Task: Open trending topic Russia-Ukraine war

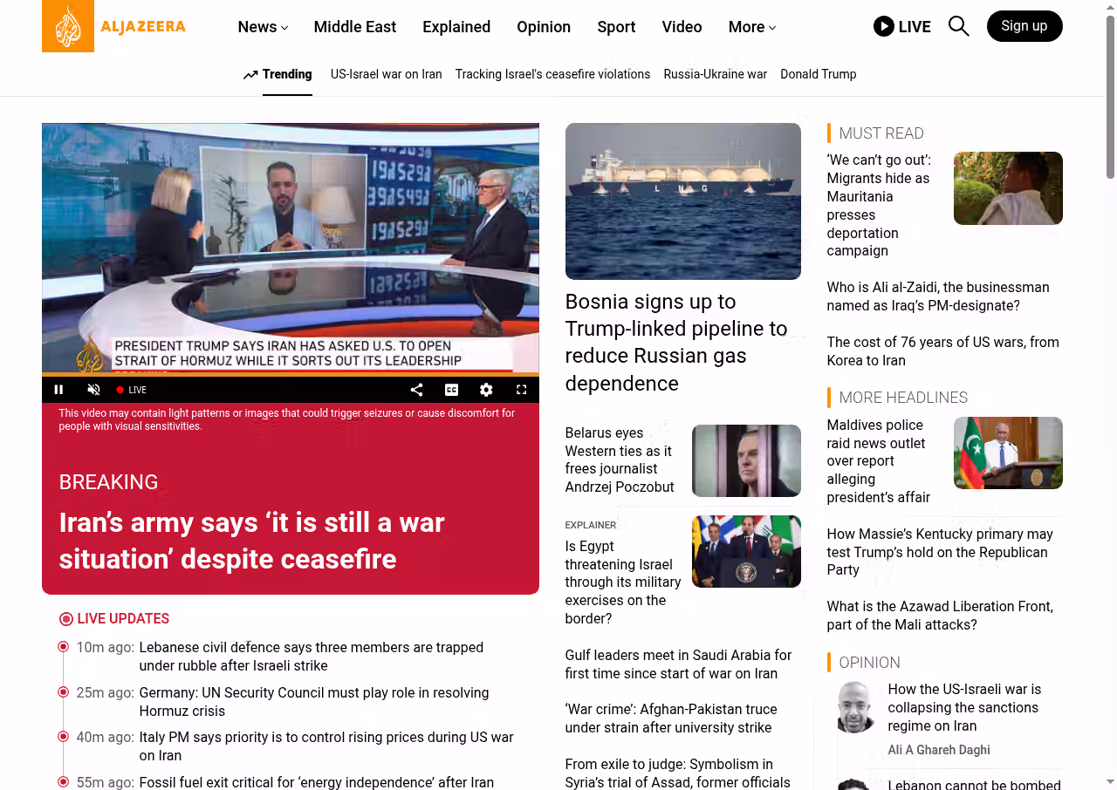Action: (x=715, y=74)
